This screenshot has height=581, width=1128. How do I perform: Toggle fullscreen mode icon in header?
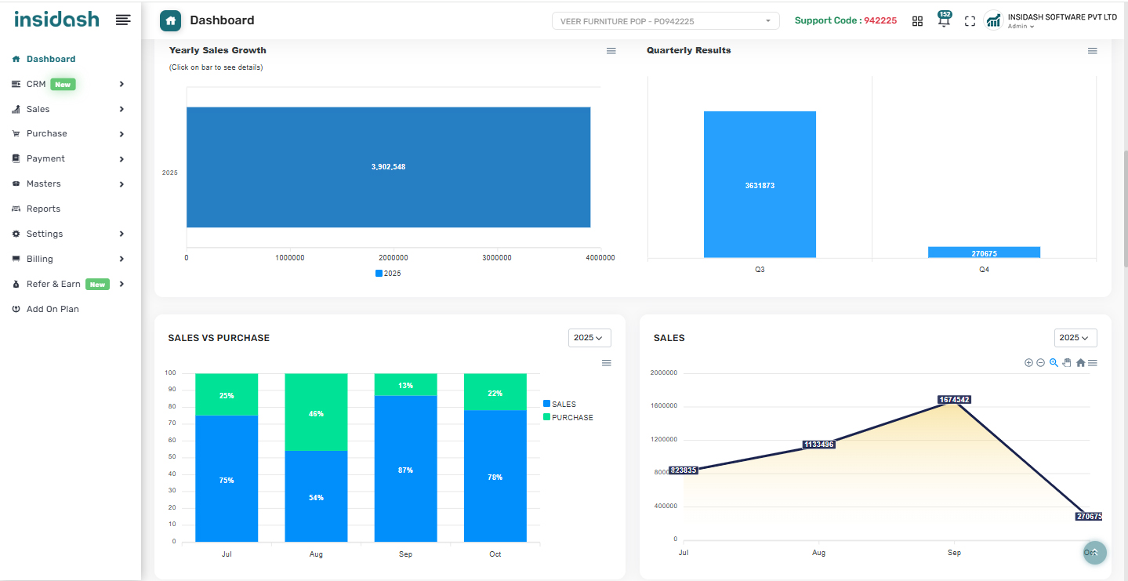(970, 21)
